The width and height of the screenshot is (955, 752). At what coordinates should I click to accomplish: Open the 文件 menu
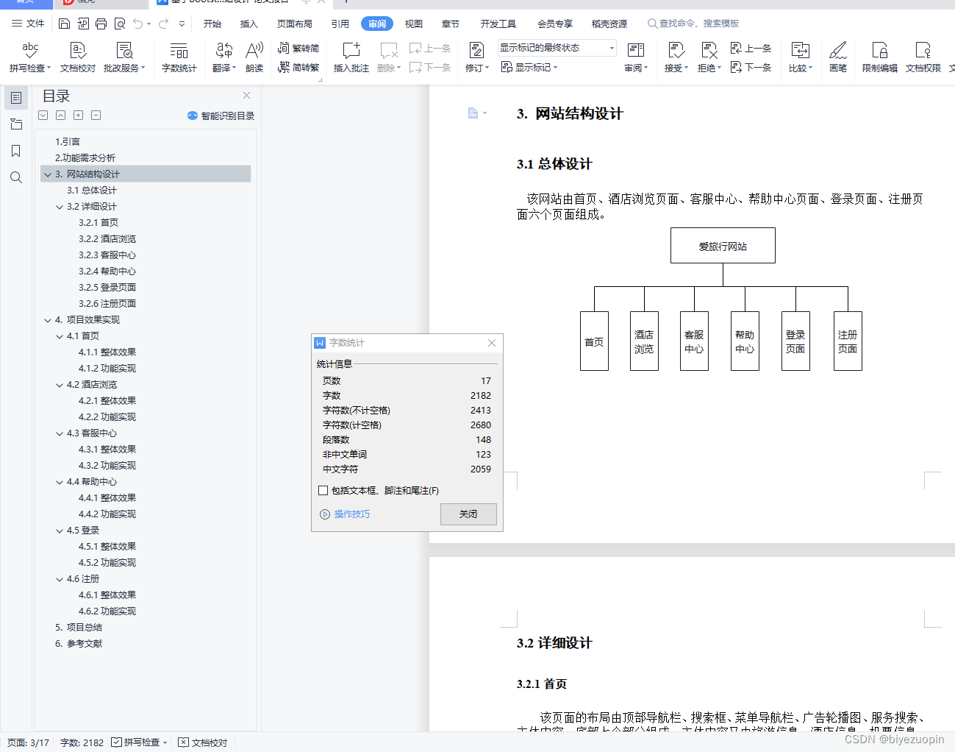pyautogui.click(x=28, y=24)
